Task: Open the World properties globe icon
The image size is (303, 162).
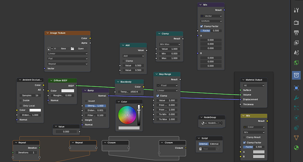Action: pyautogui.click(x=296, y=62)
